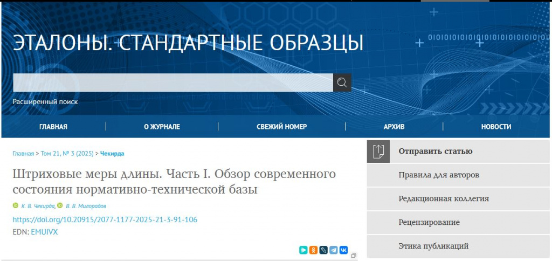Go to Свежий номер menu item
This screenshot has height=261, width=552.
tap(281, 127)
